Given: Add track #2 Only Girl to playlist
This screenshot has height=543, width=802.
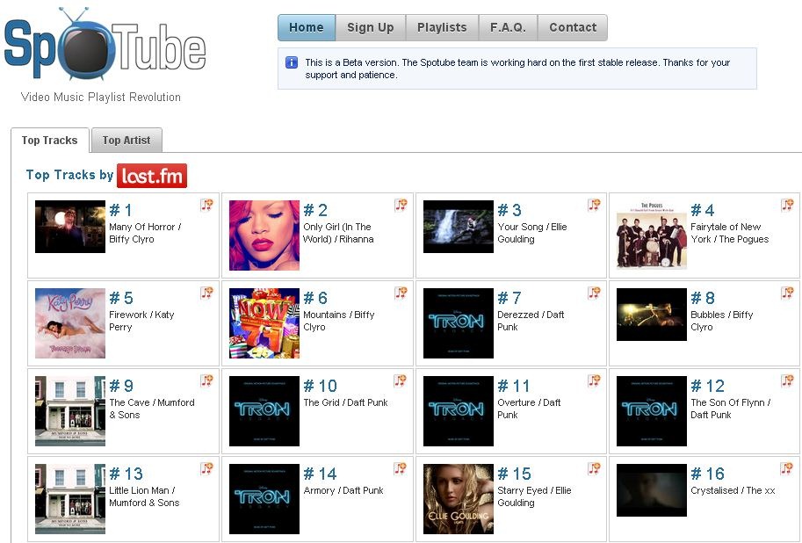Looking at the screenshot, I should [401, 206].
